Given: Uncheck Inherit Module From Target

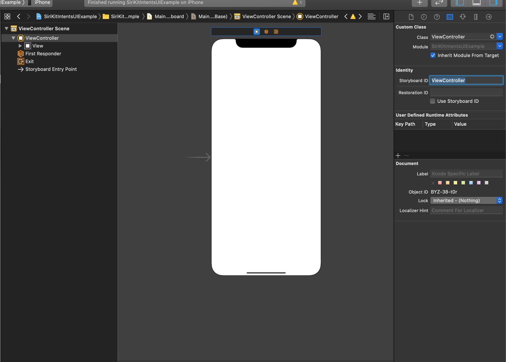Looking at the screenshot, I should [433, 55].
